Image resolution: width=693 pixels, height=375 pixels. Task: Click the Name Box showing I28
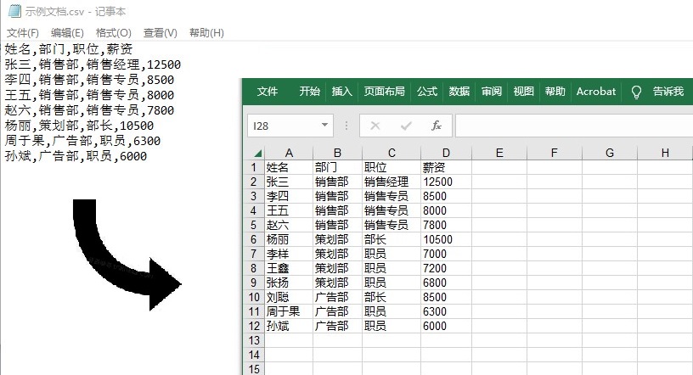point(283,126)
